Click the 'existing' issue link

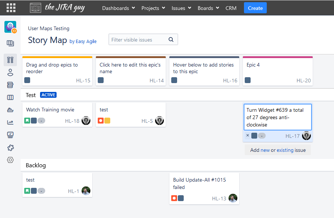(x=285, y=150)
